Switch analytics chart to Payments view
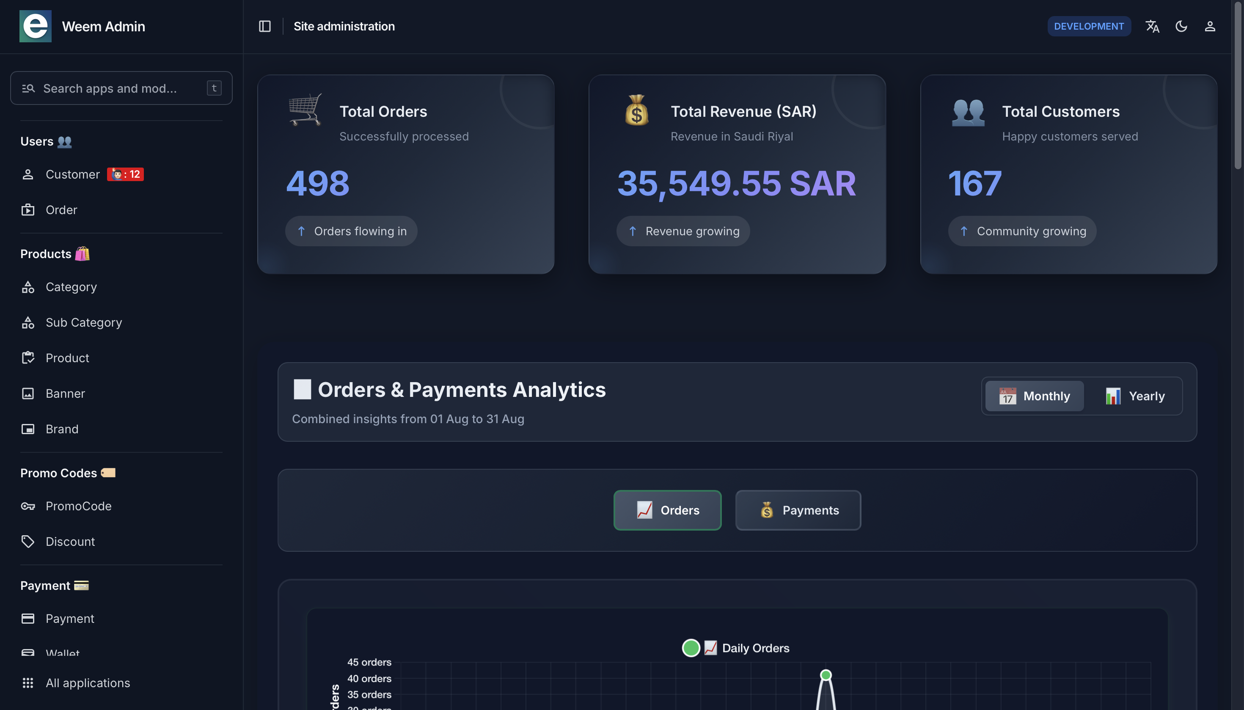1244x710 pixels. pyautogui.click(x=797, y=510)
